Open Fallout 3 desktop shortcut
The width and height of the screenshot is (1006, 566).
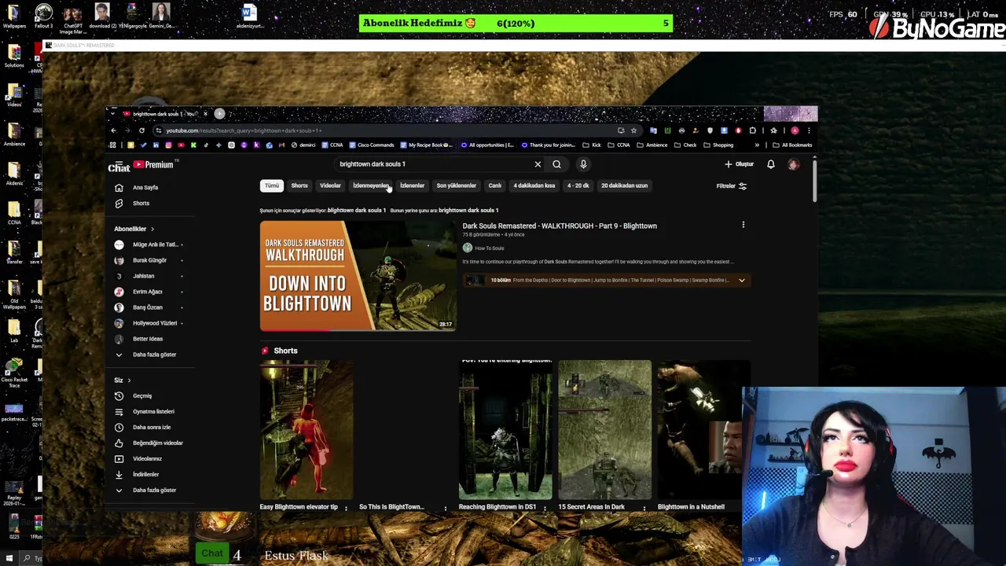(x=43, y=16)
